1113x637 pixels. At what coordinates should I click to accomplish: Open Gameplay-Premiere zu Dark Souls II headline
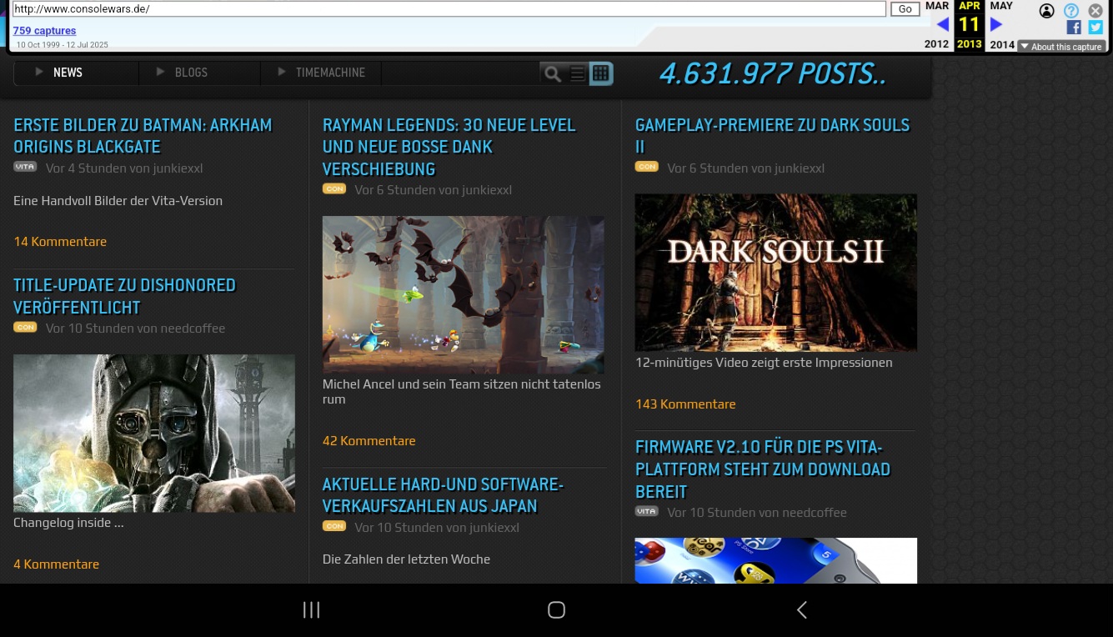772,136
